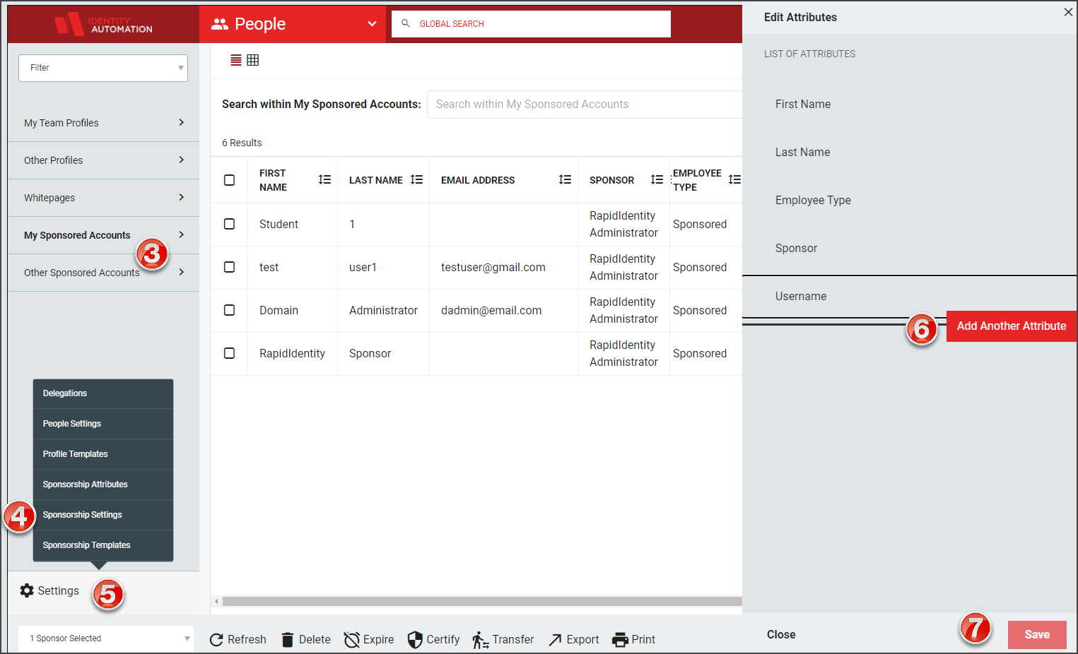This screenshot has height=654, width=1078.
Task: Sort by Email Address column icon
Action: (x=565, y=180)
